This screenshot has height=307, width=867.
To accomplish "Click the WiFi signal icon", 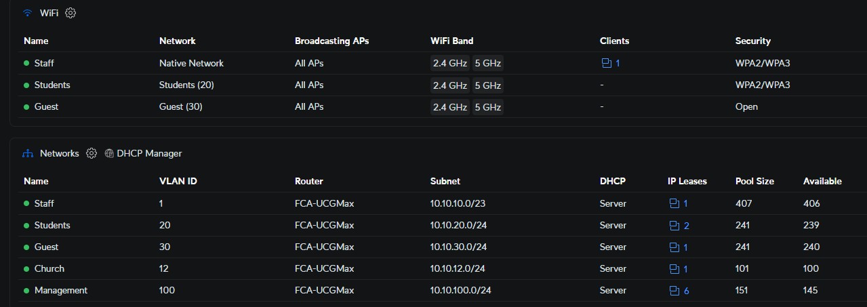I will (x=28, y=13).
